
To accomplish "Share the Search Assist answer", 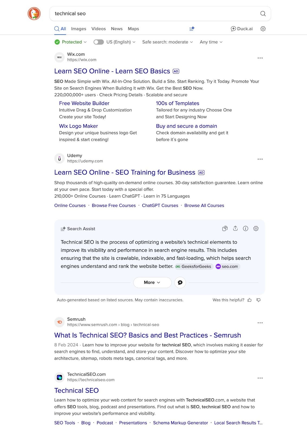I will pos(235,229).
